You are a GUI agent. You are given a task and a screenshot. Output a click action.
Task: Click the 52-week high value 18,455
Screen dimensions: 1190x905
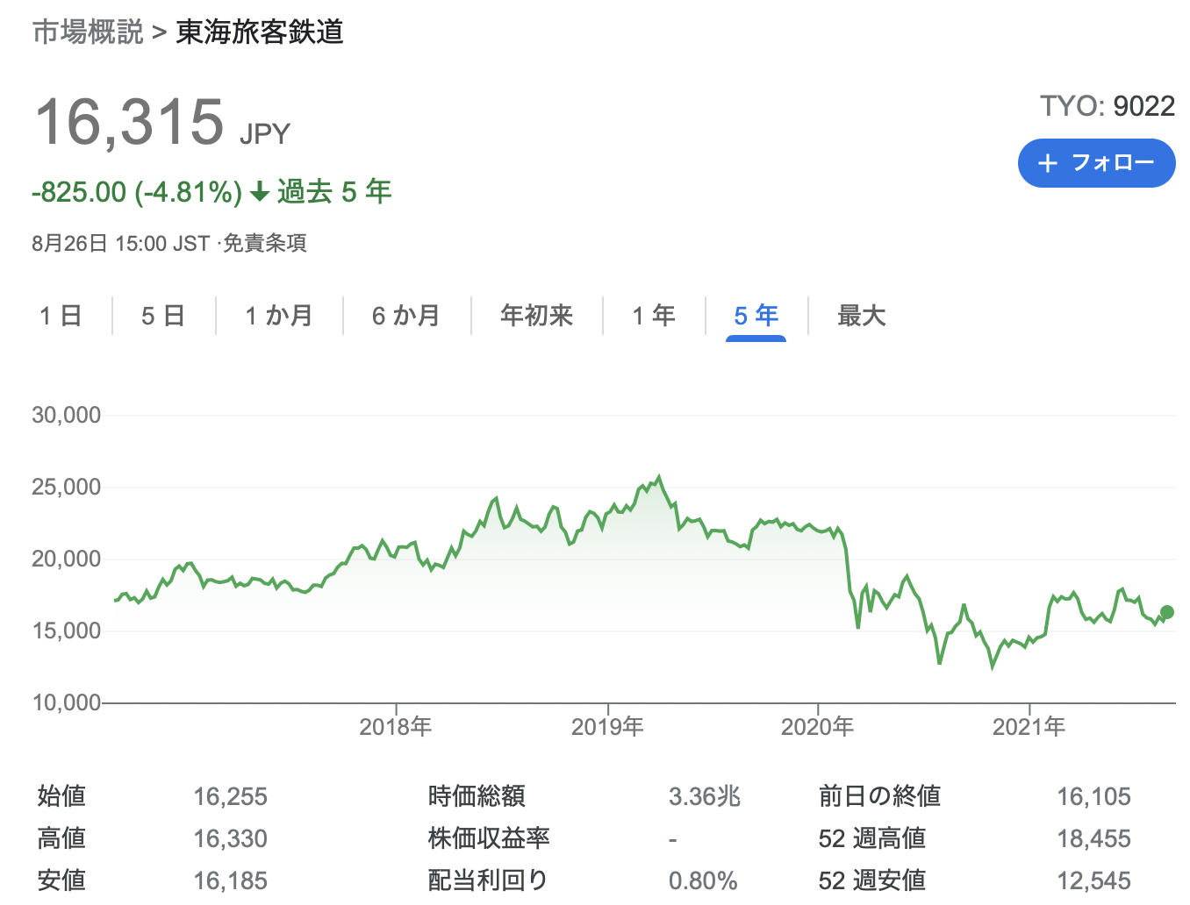tap(1094, 838)
